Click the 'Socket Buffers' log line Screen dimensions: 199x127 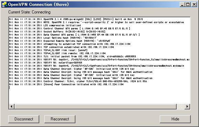click(57, 31)
